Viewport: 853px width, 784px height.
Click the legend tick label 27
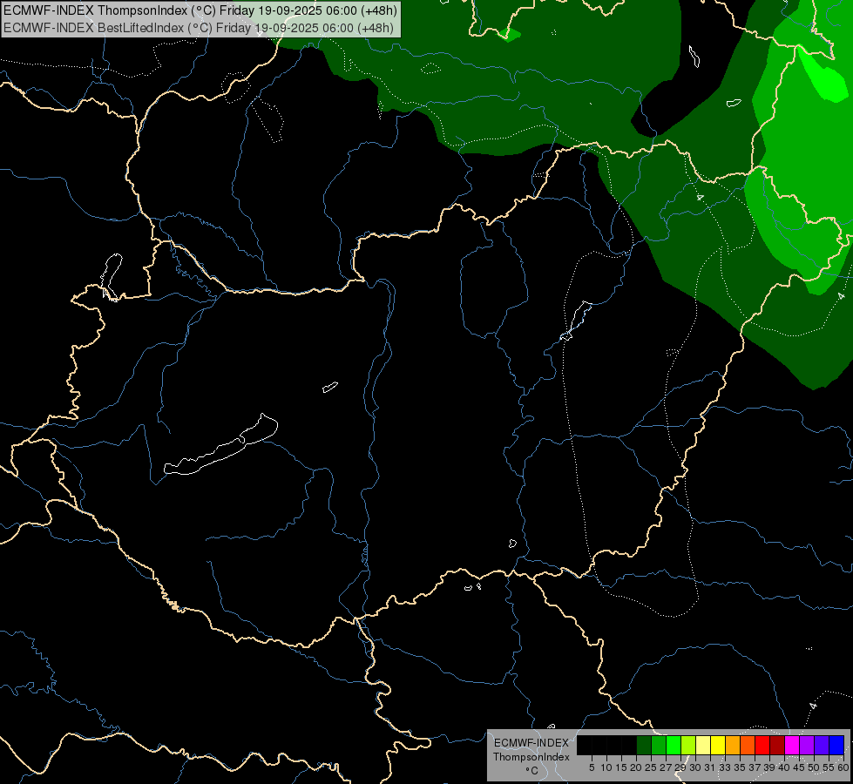[666, 767]
